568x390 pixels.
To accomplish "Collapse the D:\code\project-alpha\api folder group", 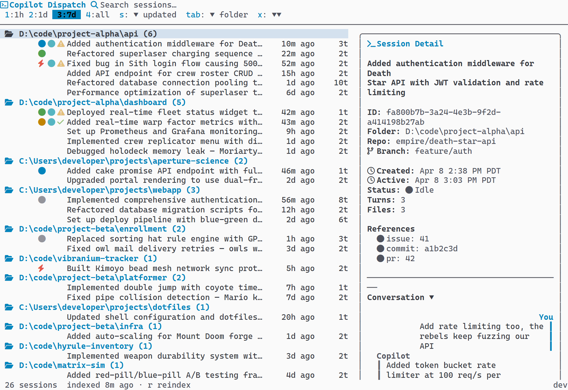I will [x=174, y=34].
